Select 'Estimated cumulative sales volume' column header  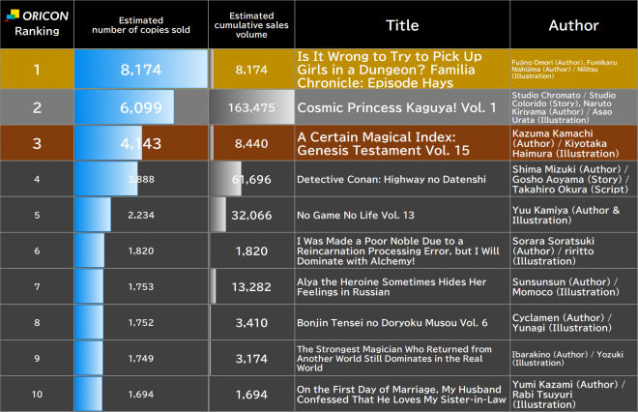pyautogui.click(x=251, y=25)
